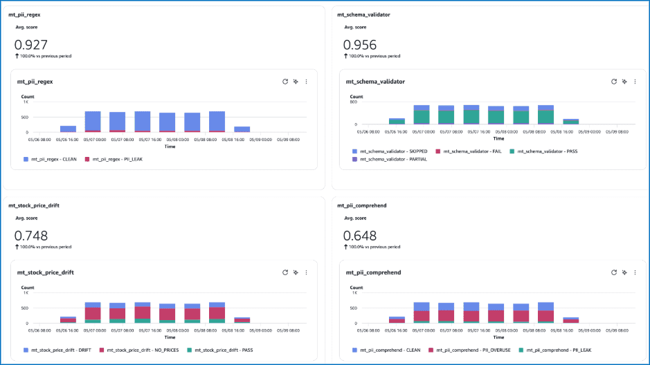Open more options menu for mt_pii_comprehend chart
Screen dimensions: 650x365
635,272
